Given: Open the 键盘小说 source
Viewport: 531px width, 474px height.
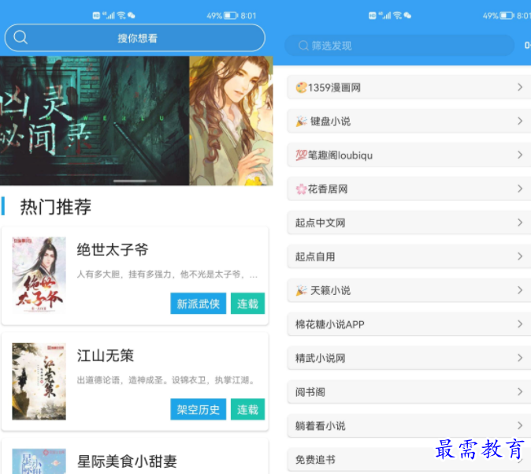Looking at the screenshot, I should (x=410, y=121).
